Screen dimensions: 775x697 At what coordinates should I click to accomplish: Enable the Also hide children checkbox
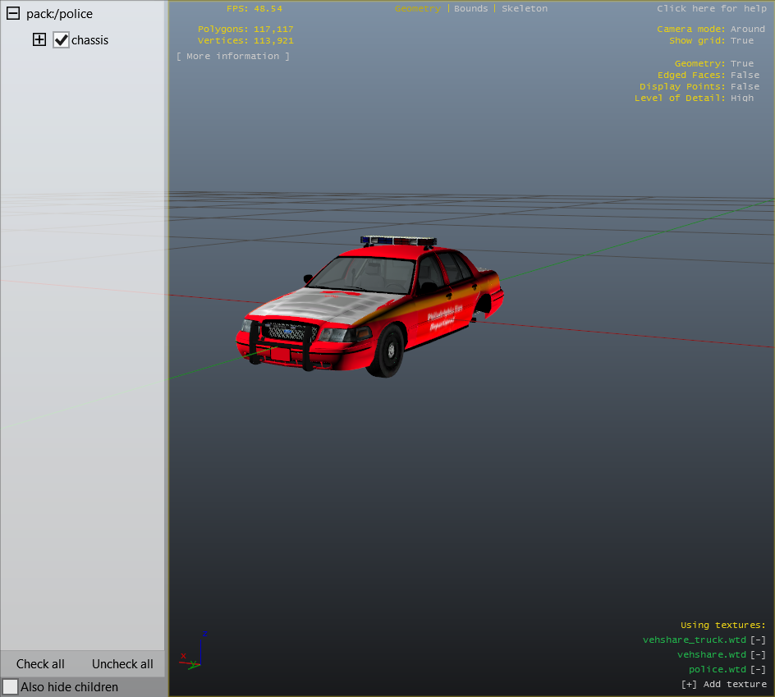point(10,687)
